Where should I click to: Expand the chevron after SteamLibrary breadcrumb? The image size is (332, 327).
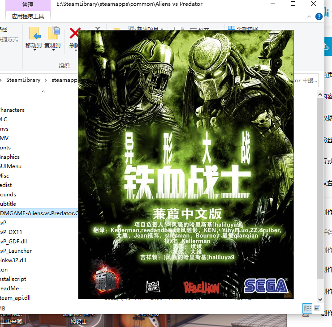tap(46, 81)
